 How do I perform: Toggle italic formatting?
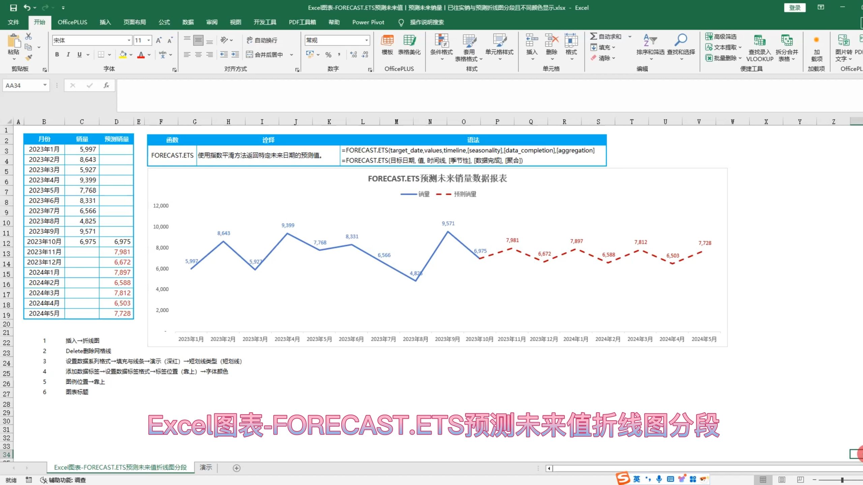click(x=68, y=54)
